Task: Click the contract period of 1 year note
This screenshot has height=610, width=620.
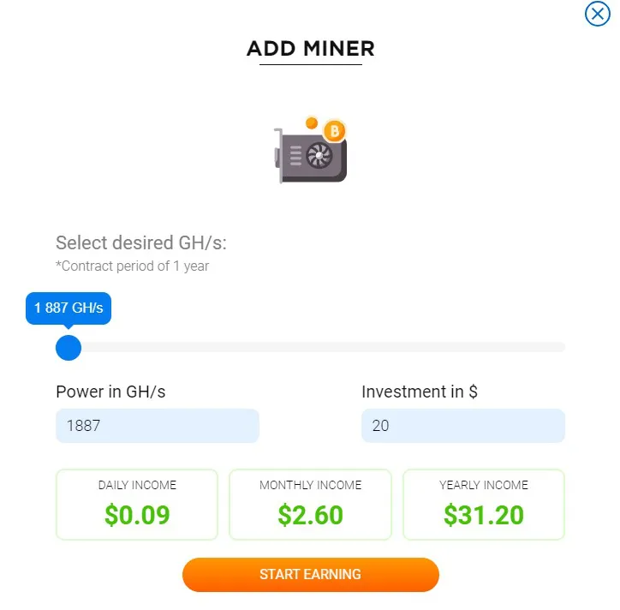Action: (132, 266)
